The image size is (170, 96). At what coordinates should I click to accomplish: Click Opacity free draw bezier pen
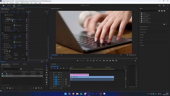pos(10,51)
